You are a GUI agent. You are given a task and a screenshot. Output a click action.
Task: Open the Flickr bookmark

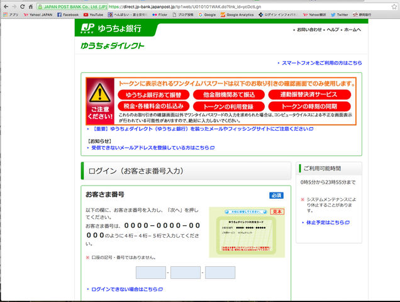(x=160, y=15)
